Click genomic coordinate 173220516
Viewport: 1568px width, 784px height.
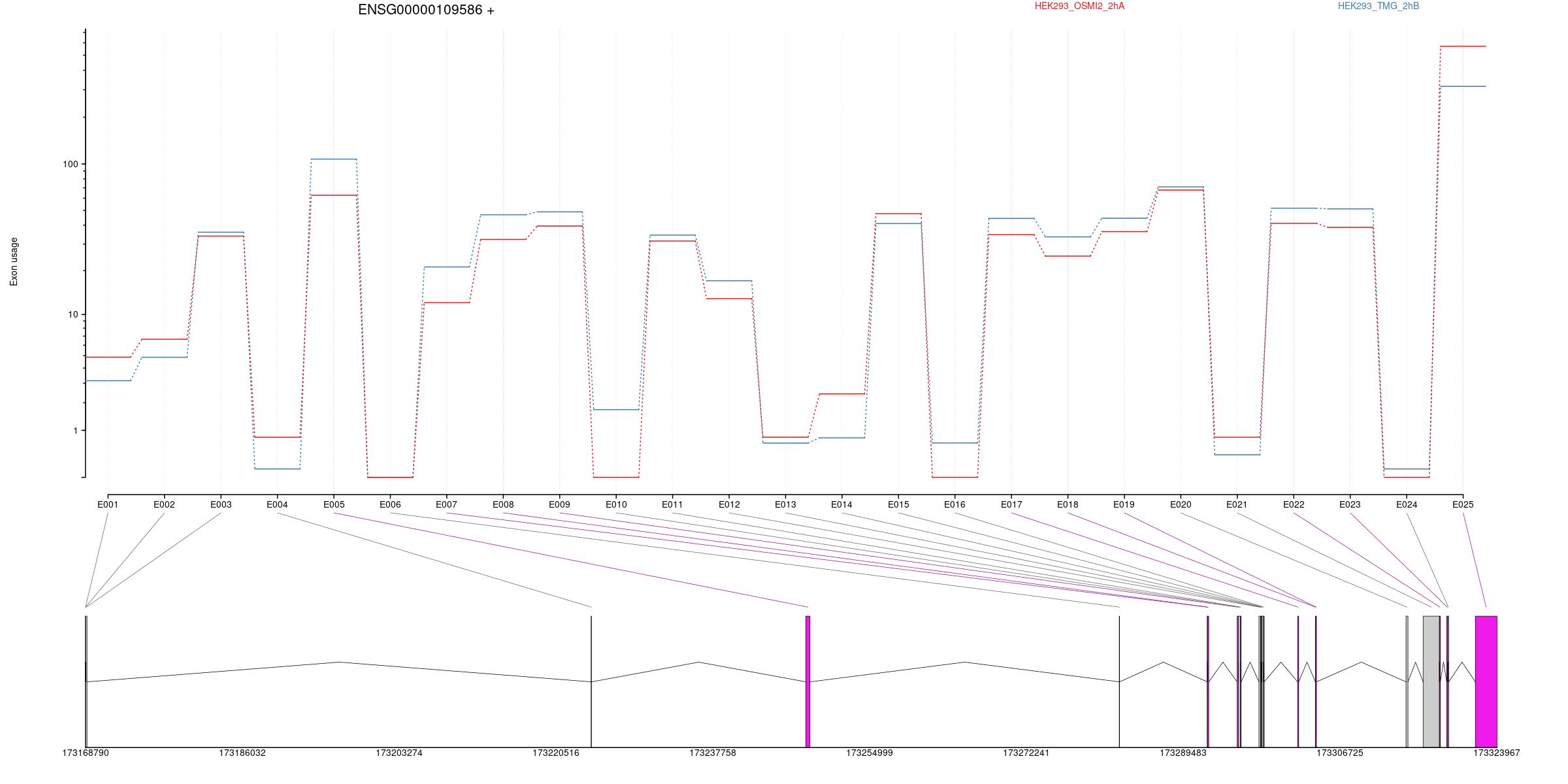(x=556, y=753)
